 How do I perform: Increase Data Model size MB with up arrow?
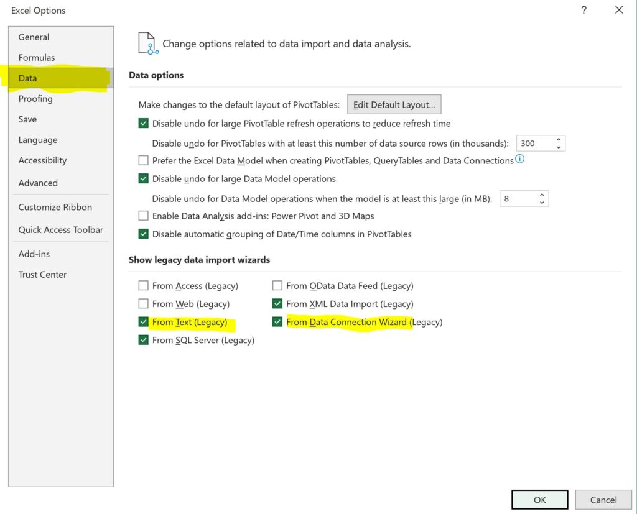coord(542,195)
